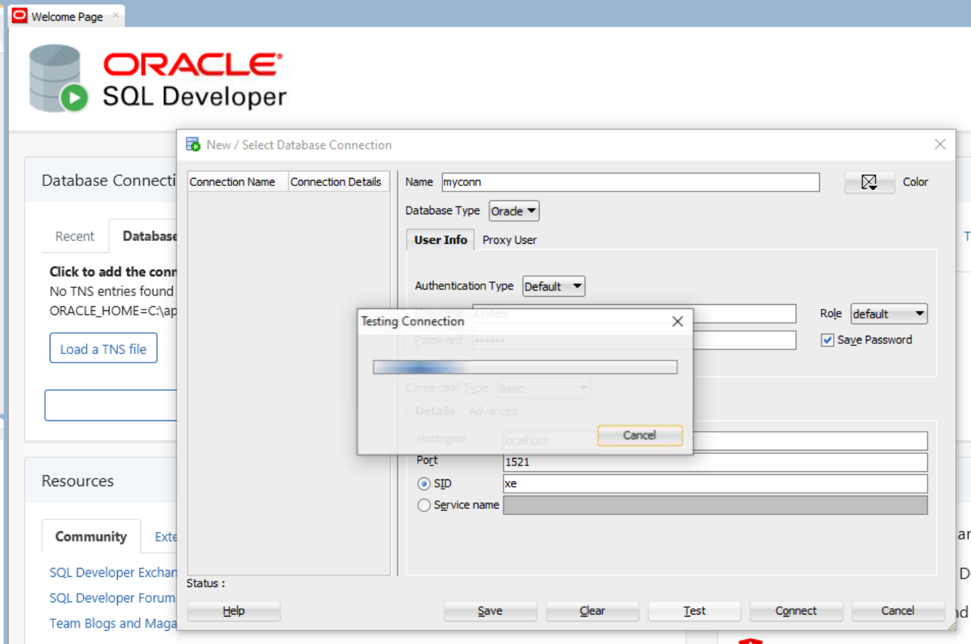Click the Color label

point(915,182)
